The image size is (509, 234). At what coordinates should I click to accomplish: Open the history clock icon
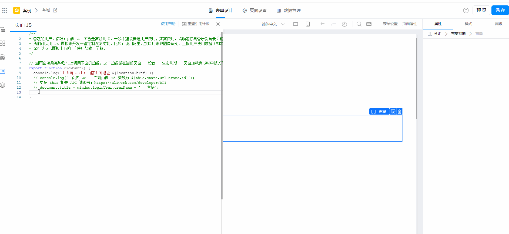[344, 24]
